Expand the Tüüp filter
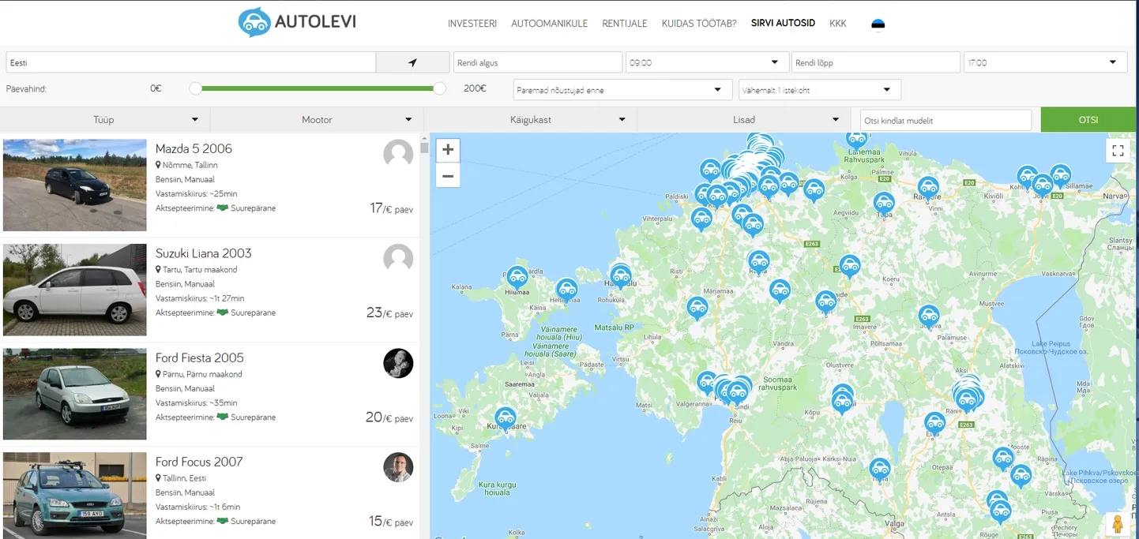This screenshot has height=539, width=1139. (x=105, y=120)
